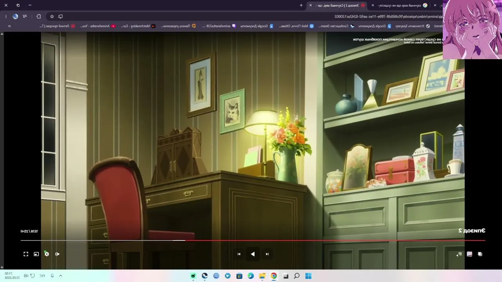Open the 'Сообщество Steam' bookmark
Screen dimensions: 502x282
pyautogui.click(x=336, y=26)
